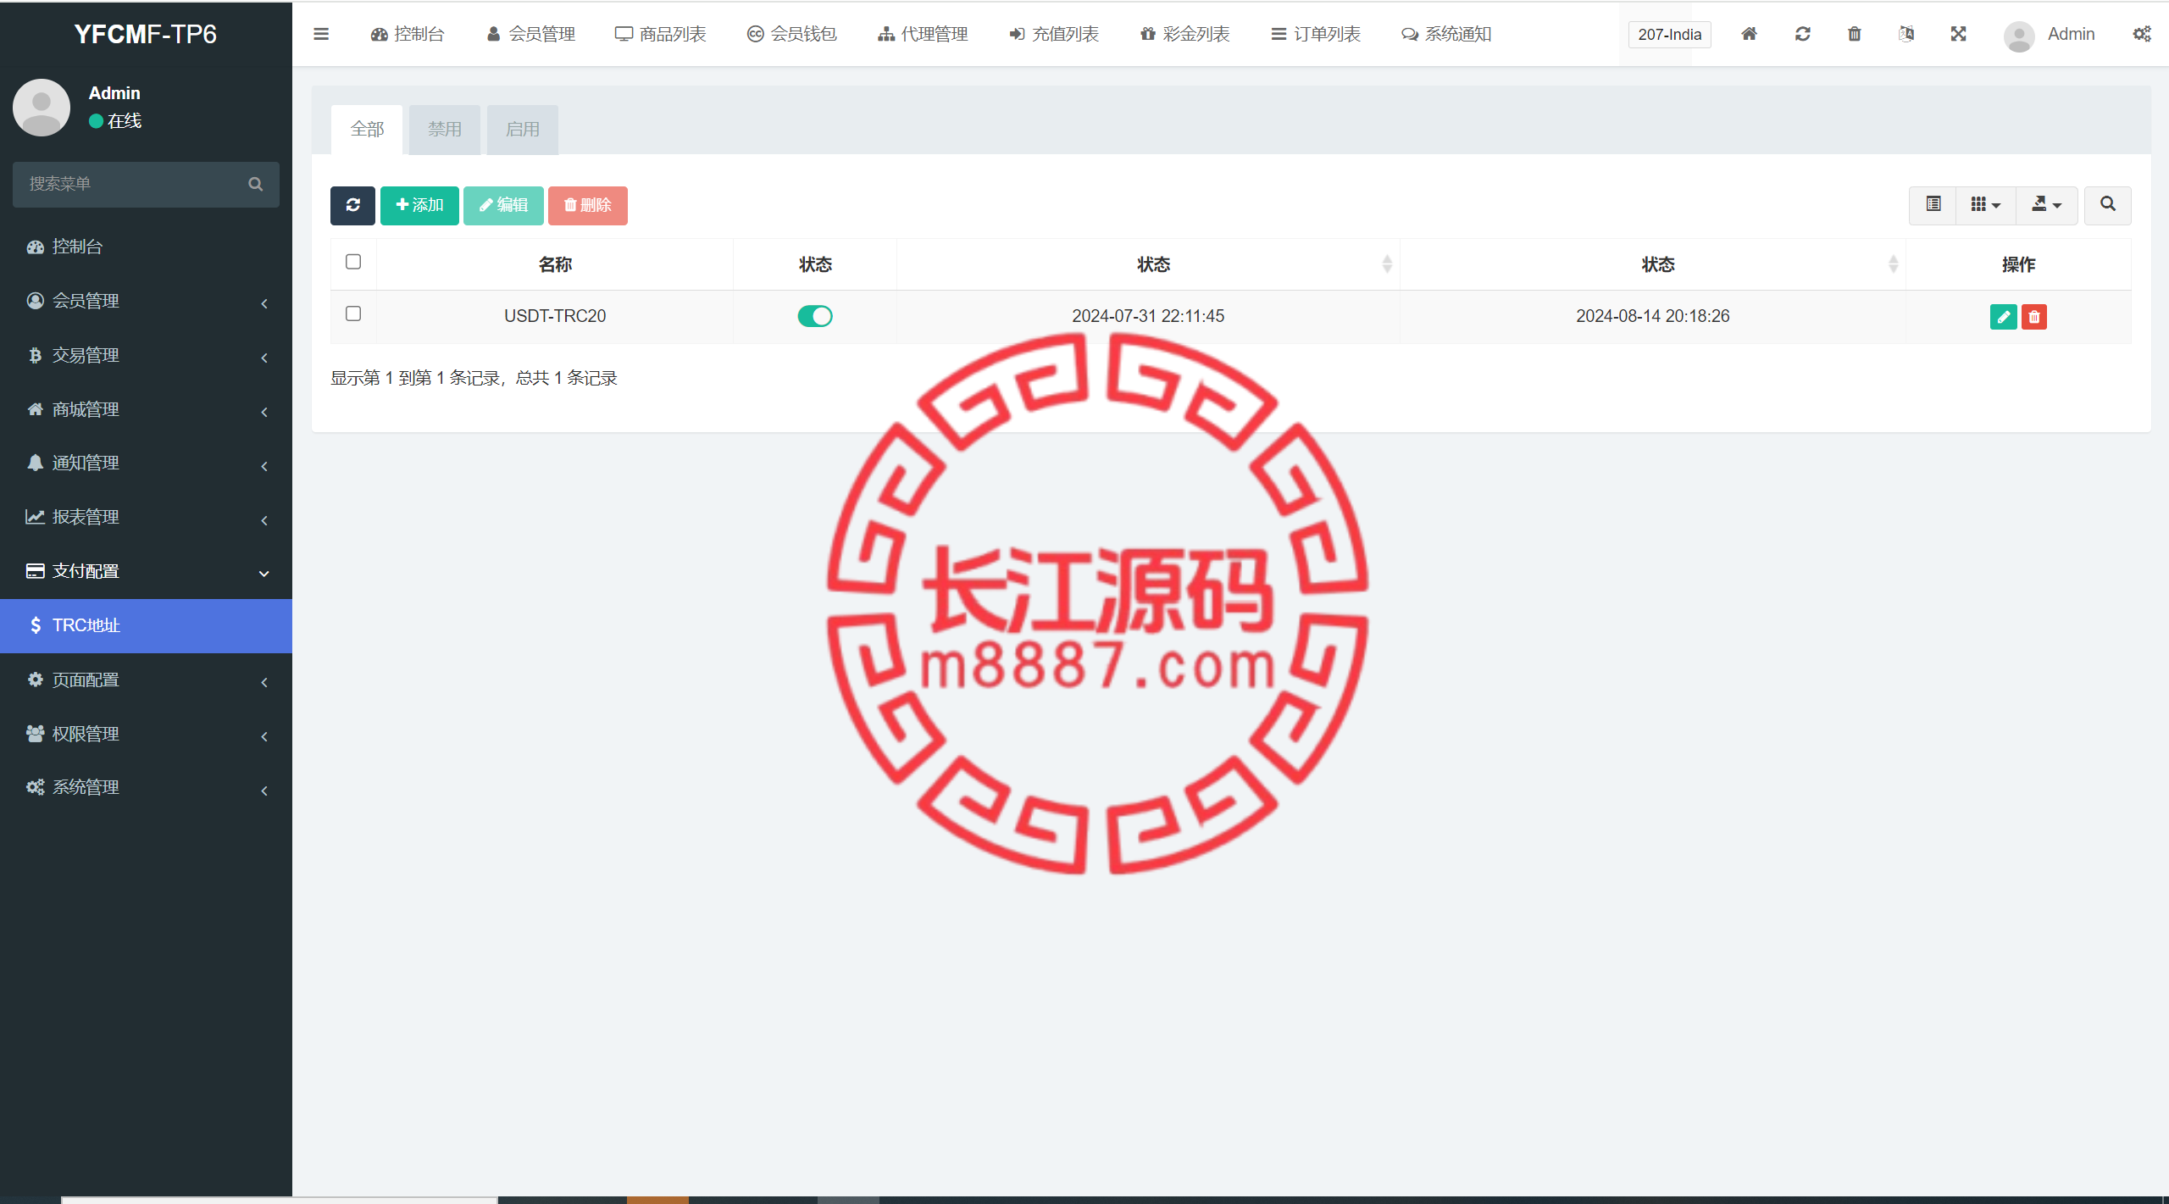2169x1204 pixels.
Task: Open the columns dropdown grid button
Action: (x=1985, y=204)
